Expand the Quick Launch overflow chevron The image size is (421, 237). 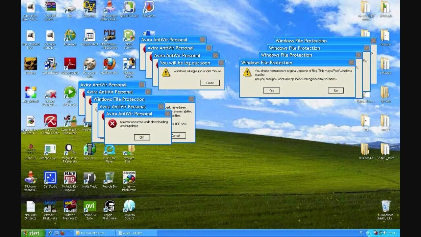70,232
